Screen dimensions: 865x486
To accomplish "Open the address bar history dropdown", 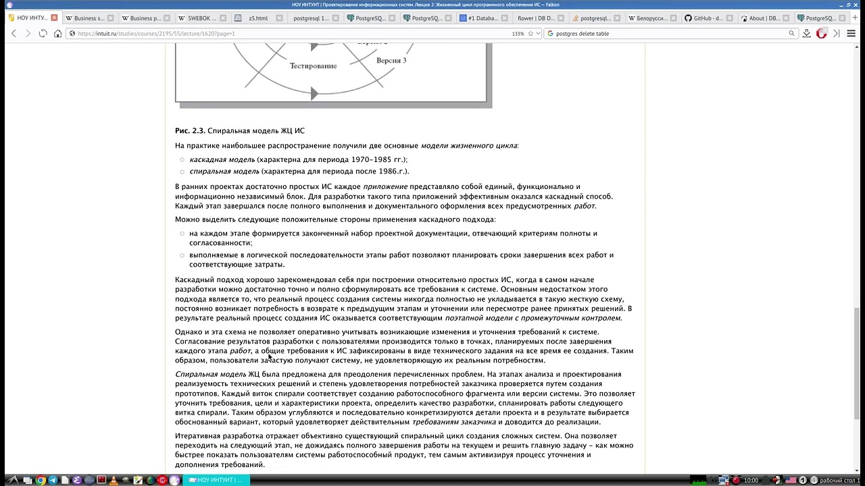I will coord(538,33).
